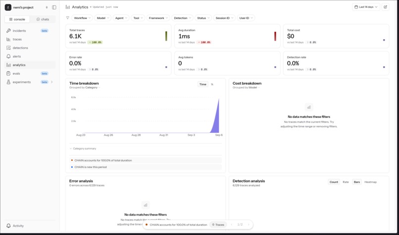399x235 pixels.
Task: Open the Agent filter dropdown
Action: pyautogui.click(x=121, y=18)
